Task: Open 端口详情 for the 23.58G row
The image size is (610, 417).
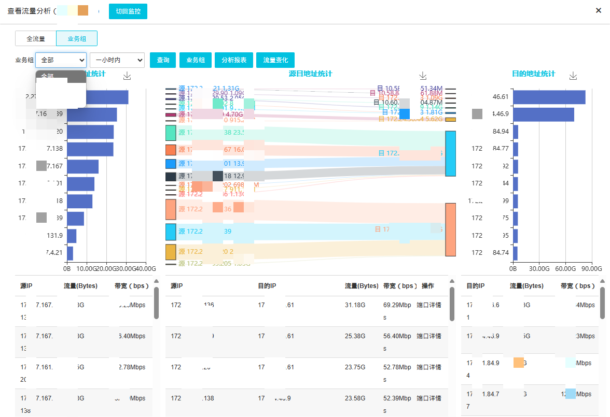Action: point(428,398)
